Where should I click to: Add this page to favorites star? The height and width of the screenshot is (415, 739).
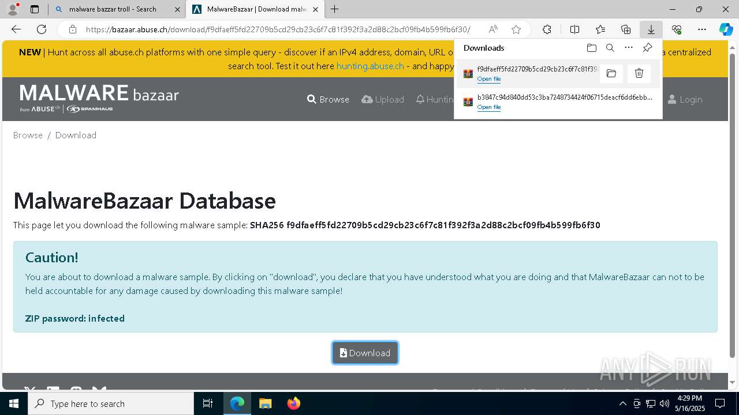[516, 29]
